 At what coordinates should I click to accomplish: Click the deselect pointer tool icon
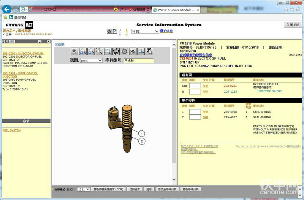(149, 52)
